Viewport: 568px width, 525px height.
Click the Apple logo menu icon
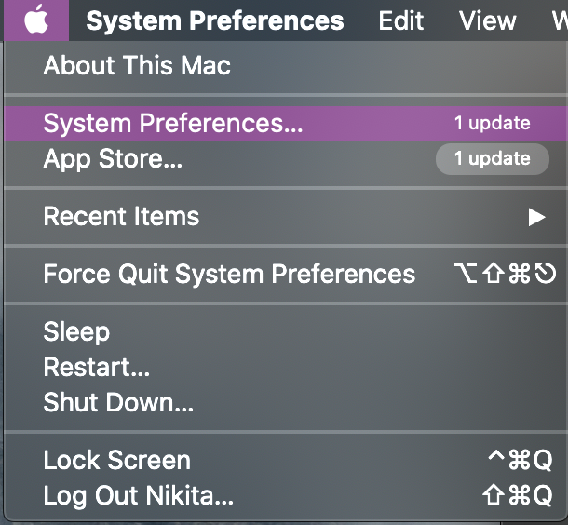35,20
